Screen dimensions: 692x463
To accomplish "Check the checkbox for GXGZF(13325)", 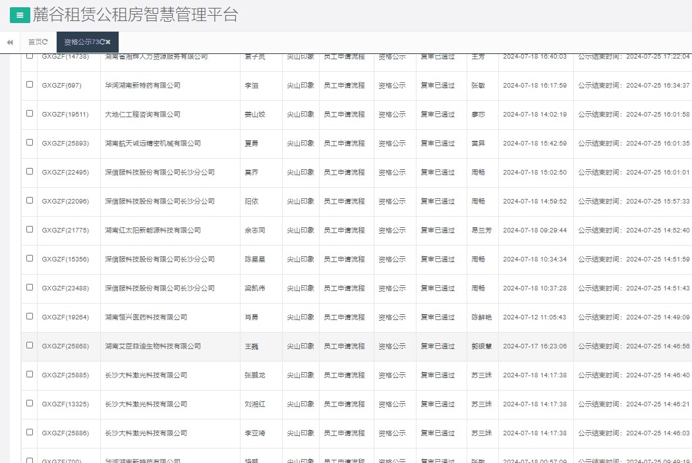I will tap(28, 404).
